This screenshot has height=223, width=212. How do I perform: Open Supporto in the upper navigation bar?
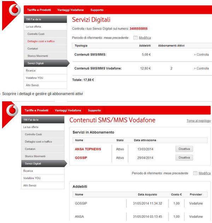97,10
